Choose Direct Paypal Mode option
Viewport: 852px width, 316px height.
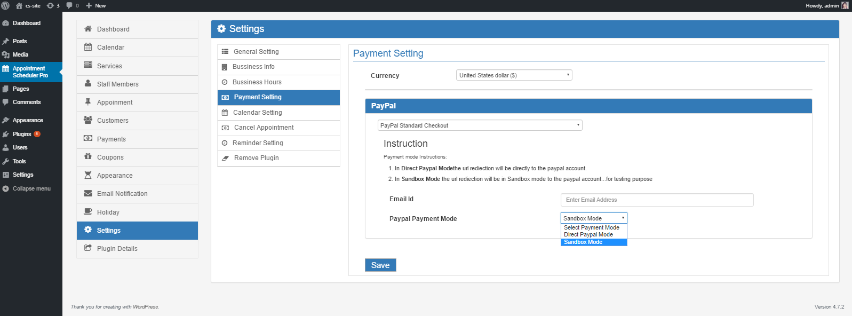588,235
